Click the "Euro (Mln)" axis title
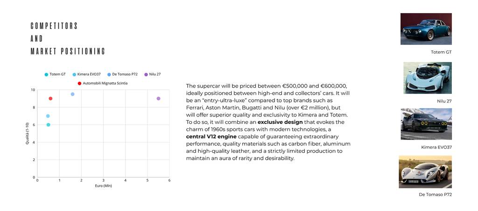This screenshot has width=478, height=211. [103, 186]
